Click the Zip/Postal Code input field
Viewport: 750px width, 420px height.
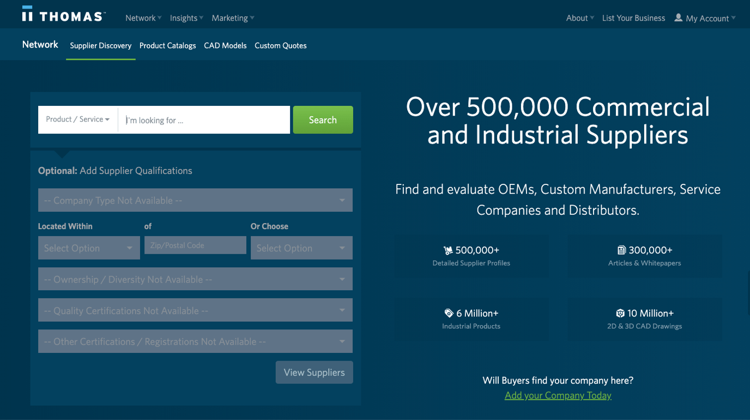[195, 245]
